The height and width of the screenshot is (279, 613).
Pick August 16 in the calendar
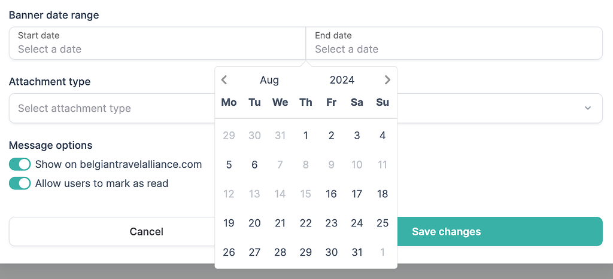click(332, 194)
